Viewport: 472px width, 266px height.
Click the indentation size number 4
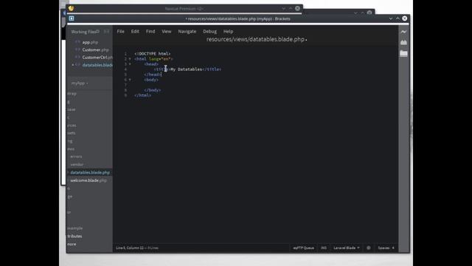(393, 248)
